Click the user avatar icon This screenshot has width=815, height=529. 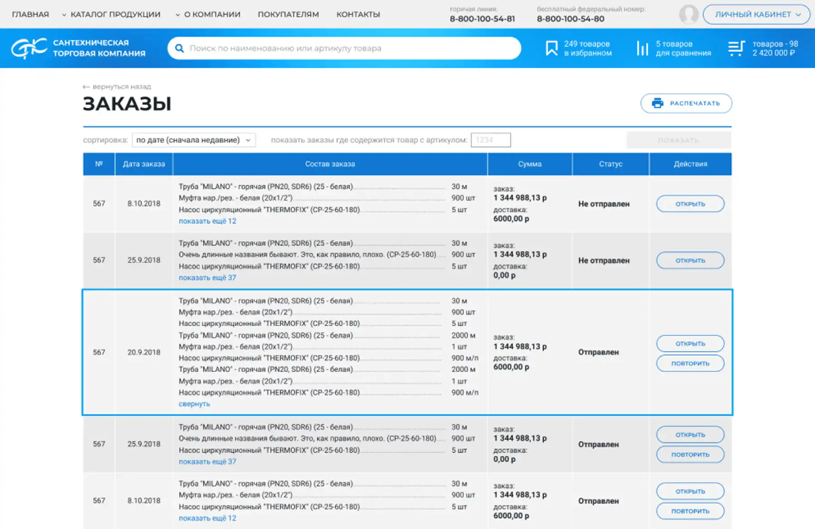[x=689, y=14]
